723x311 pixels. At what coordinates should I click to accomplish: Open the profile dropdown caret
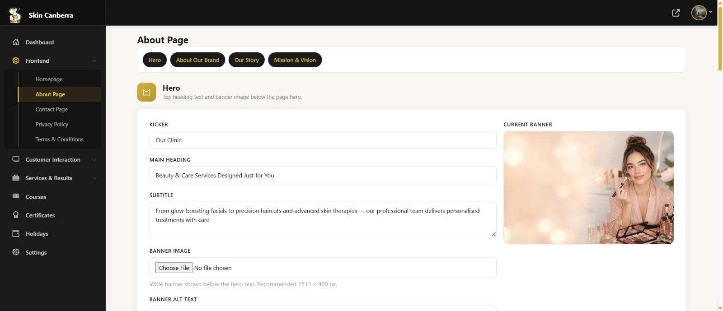click(710, 12)
